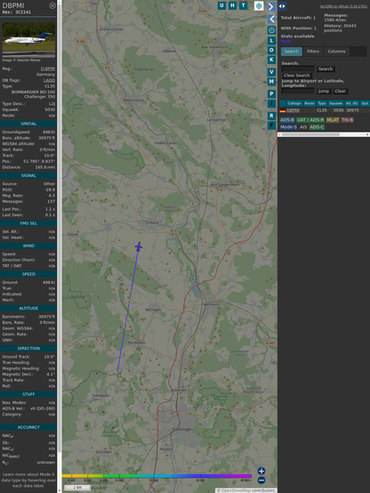Click the scrollbar right arrow under table

coord(367,134)
